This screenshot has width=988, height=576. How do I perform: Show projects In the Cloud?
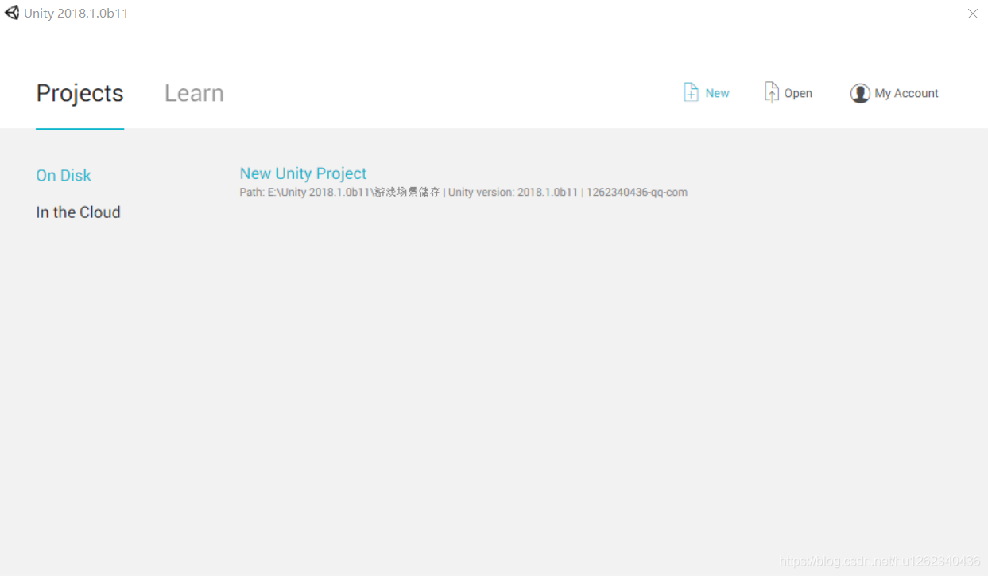(x=78, y=212)
